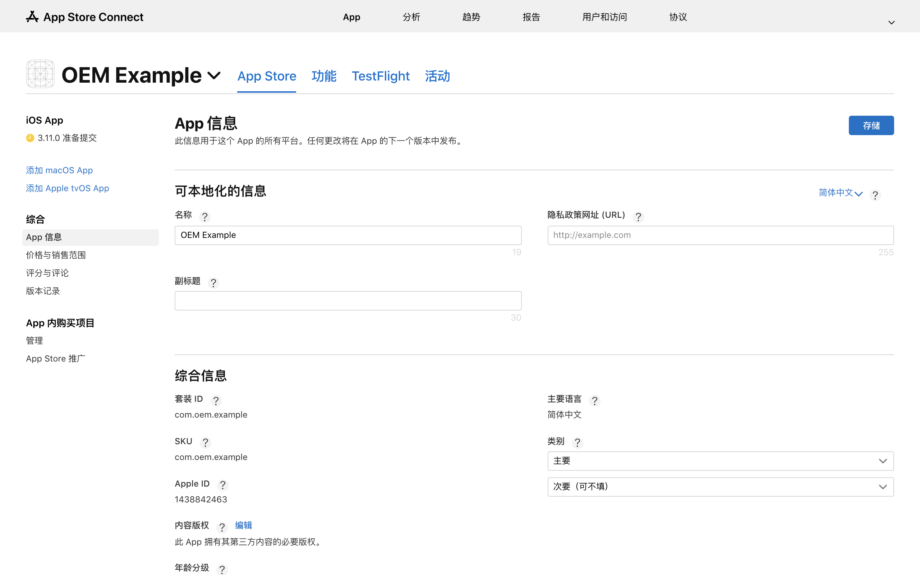Screen dimensions: 920x575
Task: Open help for Apple ID
Action: (x=223, y=485)
